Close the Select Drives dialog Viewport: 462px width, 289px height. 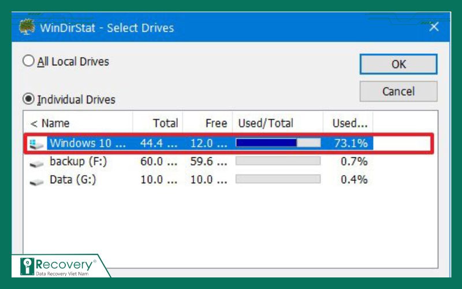click(x=434, y=27)
